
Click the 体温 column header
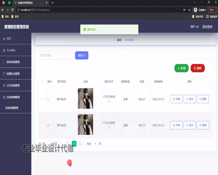[x=142, y=81]
